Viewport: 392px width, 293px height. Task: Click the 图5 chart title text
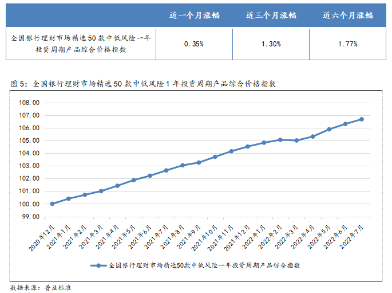tap(144, 84)
